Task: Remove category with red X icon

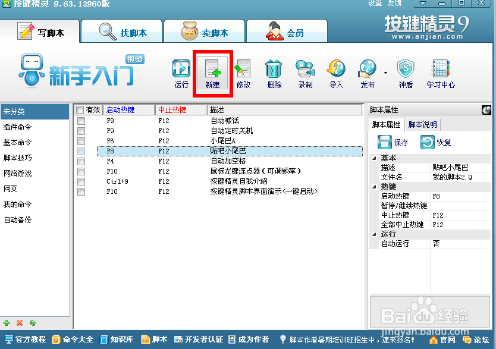Action: pyautogui.click(x=20, y=323)
